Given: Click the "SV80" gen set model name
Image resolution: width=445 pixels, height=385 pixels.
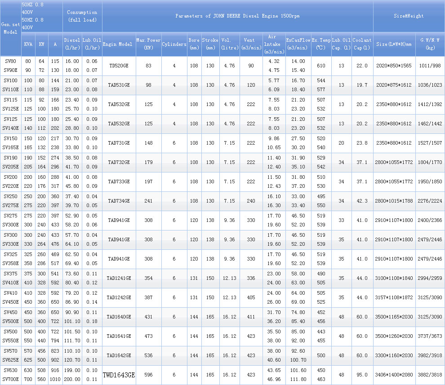Looking at the screenshot, I should 10,61.
